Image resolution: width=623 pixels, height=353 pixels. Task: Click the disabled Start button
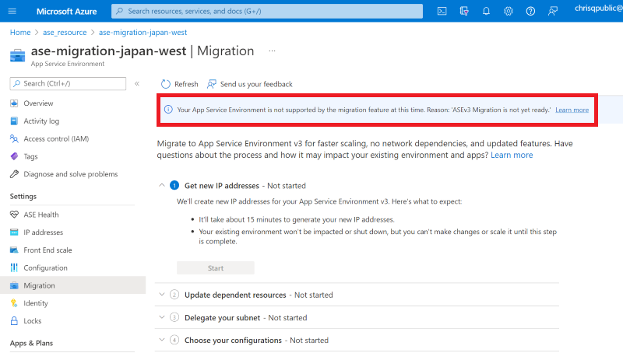216,268
